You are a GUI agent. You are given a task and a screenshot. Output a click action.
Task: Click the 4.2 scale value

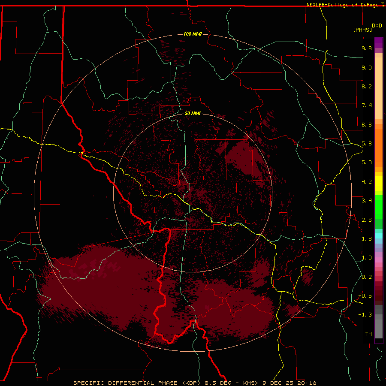point(367,182)
